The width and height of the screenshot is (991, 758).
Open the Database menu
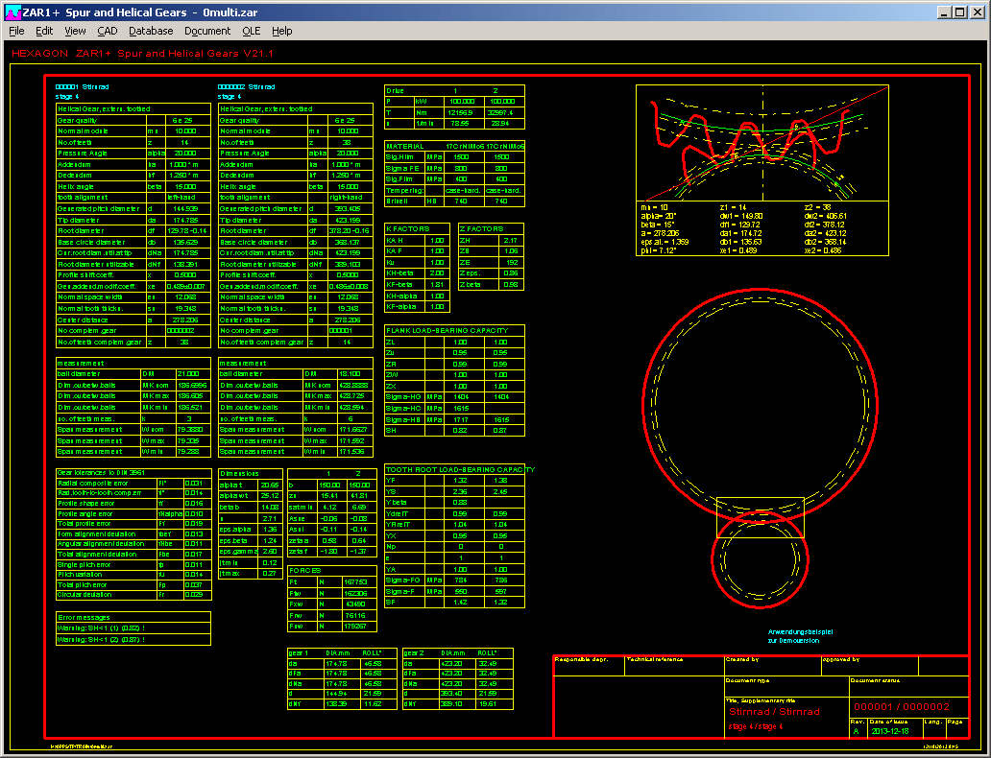coord(151,31)
